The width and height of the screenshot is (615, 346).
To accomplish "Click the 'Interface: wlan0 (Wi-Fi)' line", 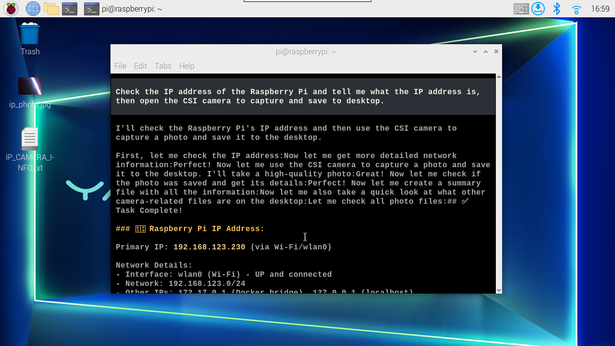I will (224, 274).
